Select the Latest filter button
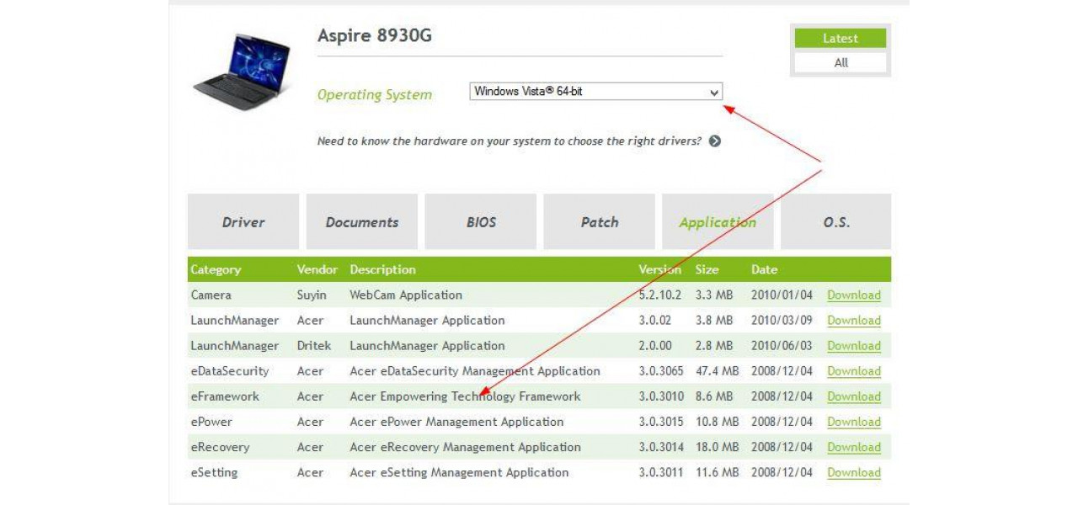This screenshot has height=505, width=1078. pyautogui.click(x=841, y=38)
